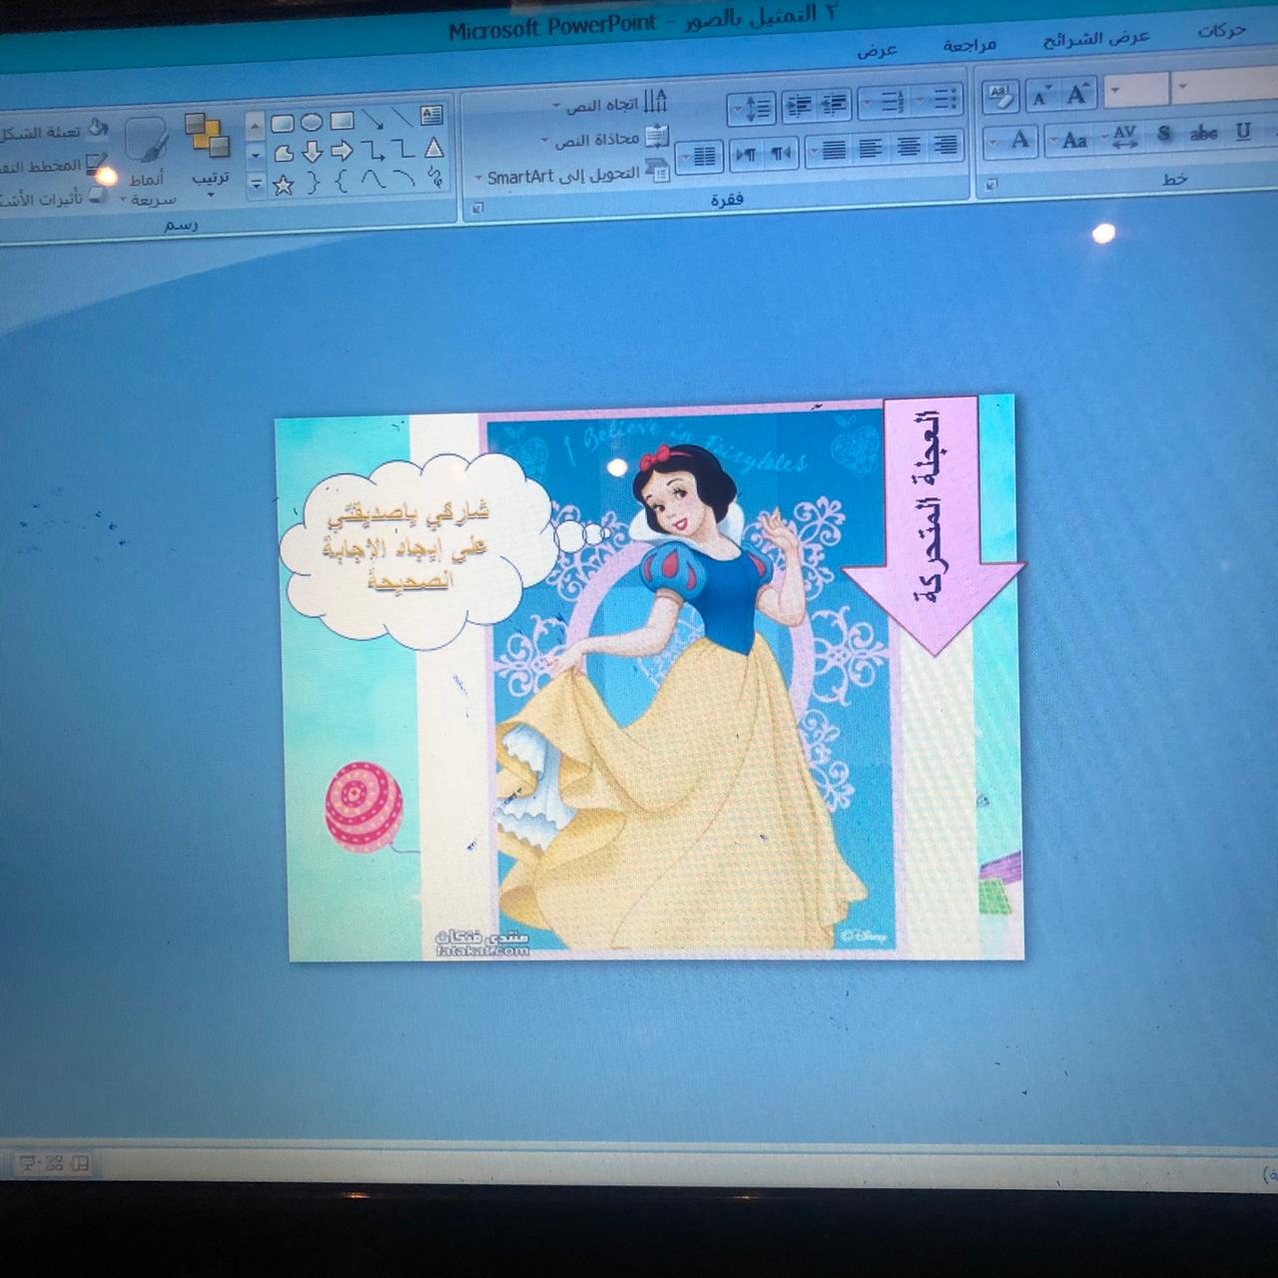Open the font size combo box
Viewport: 1278px width, 1278px height.
1136,90
